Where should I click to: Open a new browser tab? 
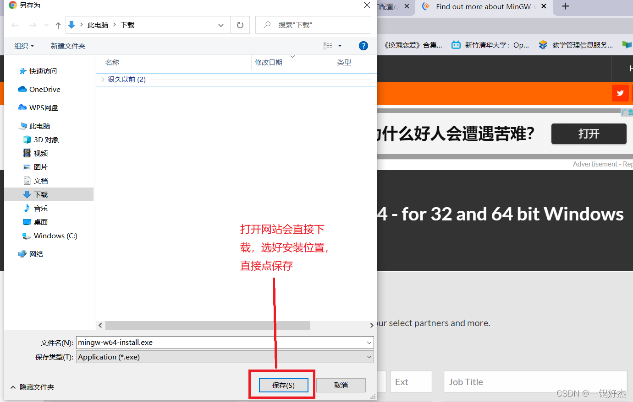pyautogui.click(x=565, y=6)
